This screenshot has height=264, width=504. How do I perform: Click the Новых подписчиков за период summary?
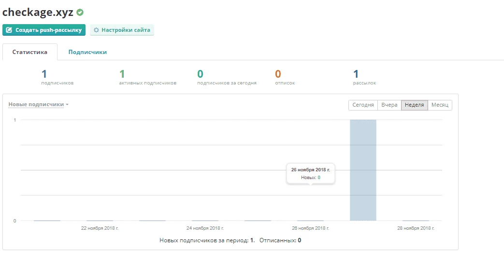click(207, 240)
